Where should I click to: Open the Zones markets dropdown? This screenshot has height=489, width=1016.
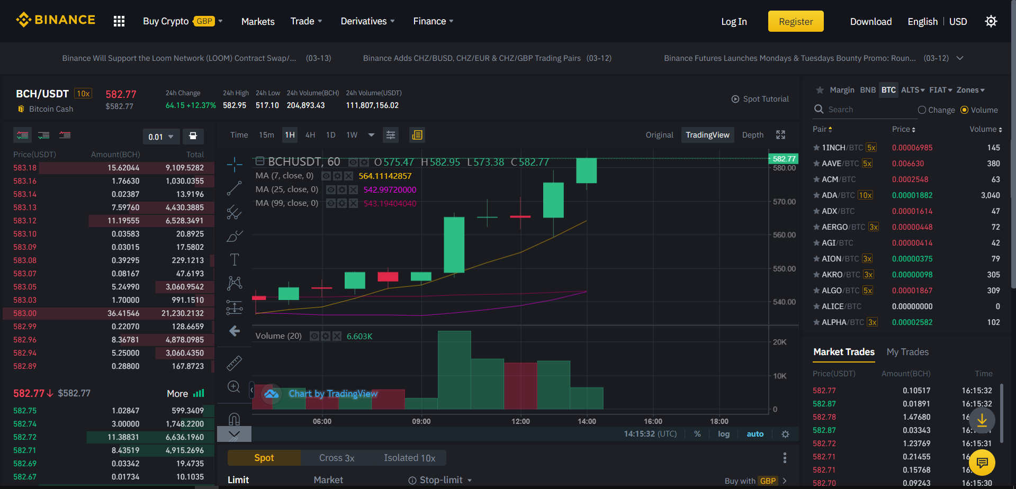970,90
